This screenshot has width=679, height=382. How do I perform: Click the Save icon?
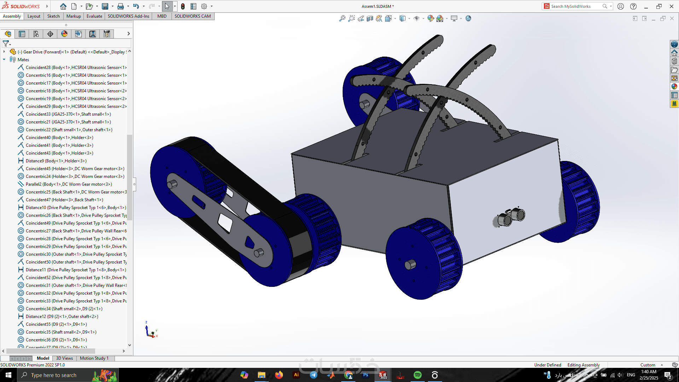click(105, 6)
